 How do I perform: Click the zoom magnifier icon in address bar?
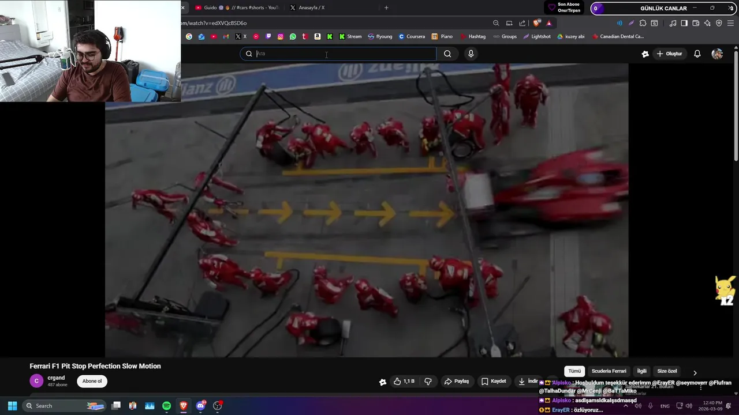496,23
